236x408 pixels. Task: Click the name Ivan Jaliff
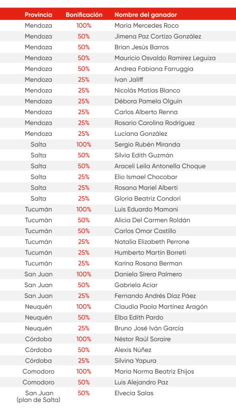click(129, 80)
